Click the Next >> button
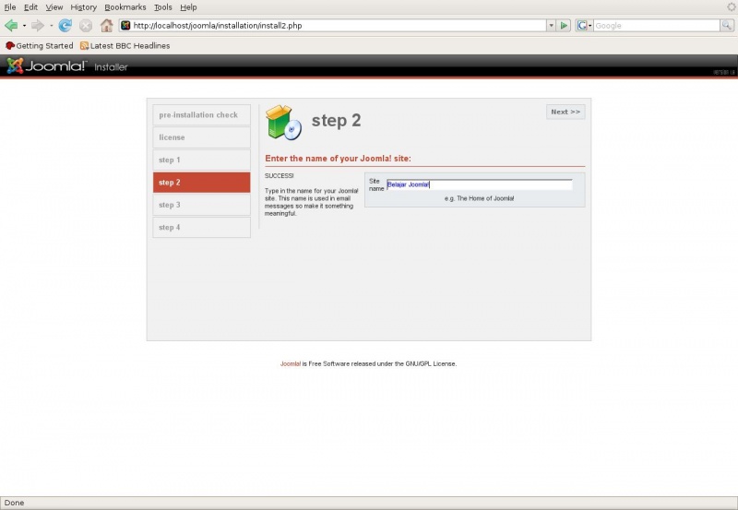738x510 pixels. 565,112
